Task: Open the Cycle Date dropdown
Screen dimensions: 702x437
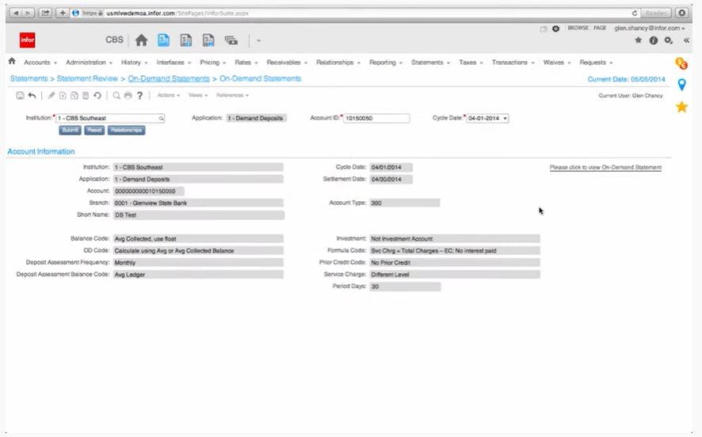Action: 487,119
